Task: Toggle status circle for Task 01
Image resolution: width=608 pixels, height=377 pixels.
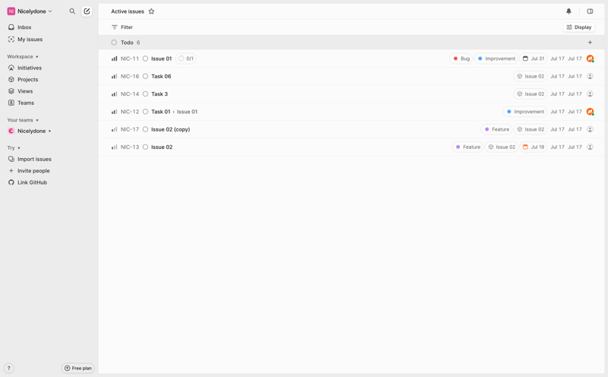Action: 145,112
